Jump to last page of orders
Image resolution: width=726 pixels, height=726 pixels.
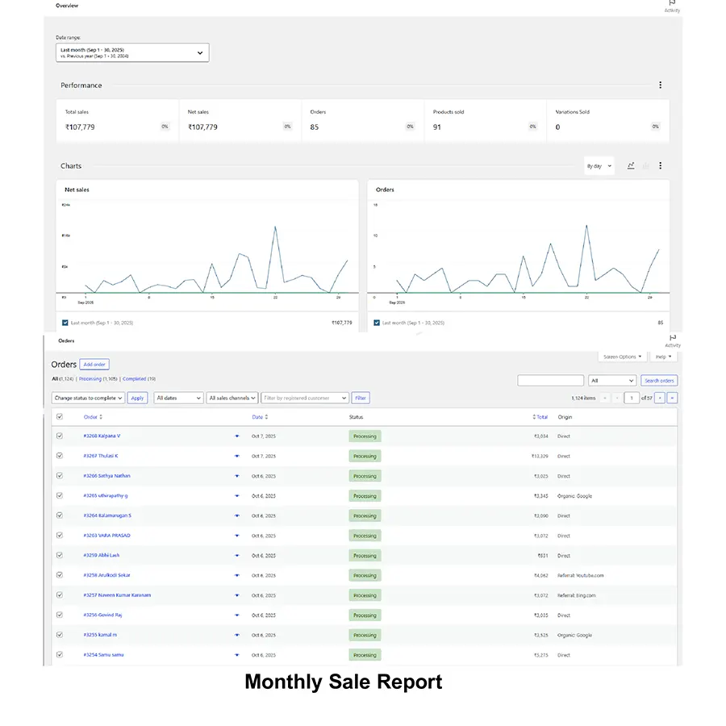coord(672,398)
